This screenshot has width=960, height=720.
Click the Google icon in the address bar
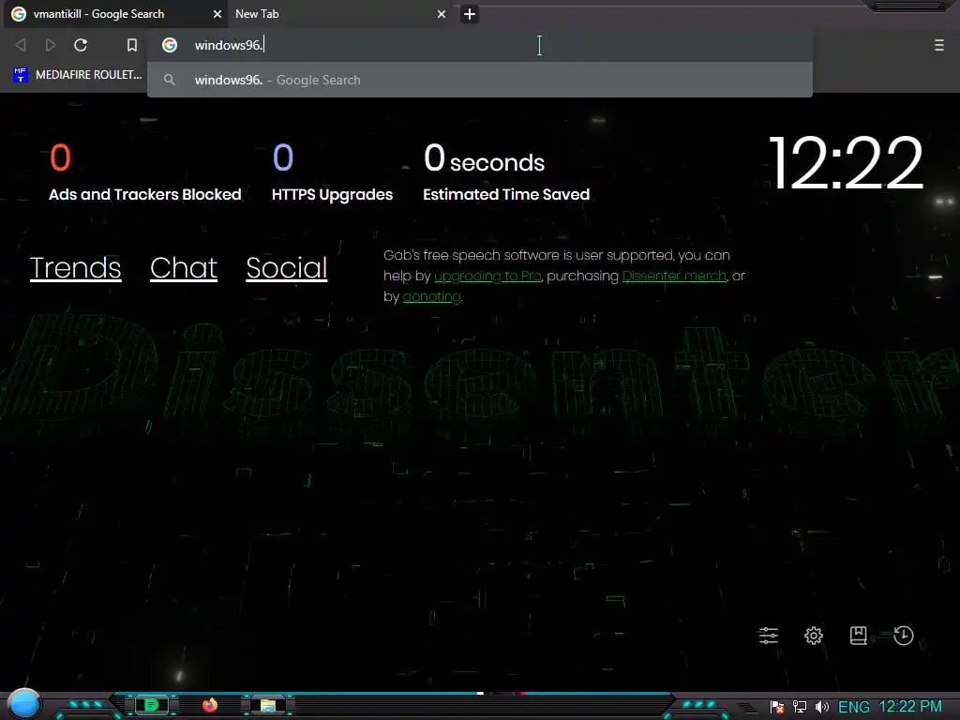pos(170,45)
